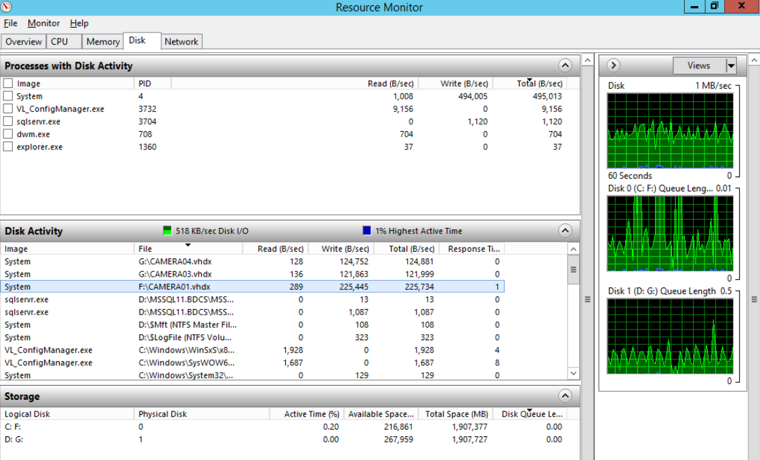Enable the dwm.exe checkbox
The width and height of the screenshot is (760, 460).
tap(8, 134)
